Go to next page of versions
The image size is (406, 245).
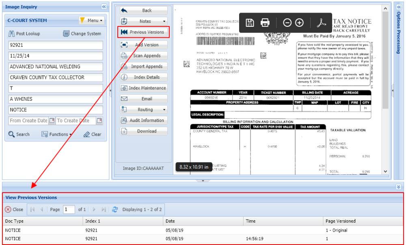pos(94,209)
